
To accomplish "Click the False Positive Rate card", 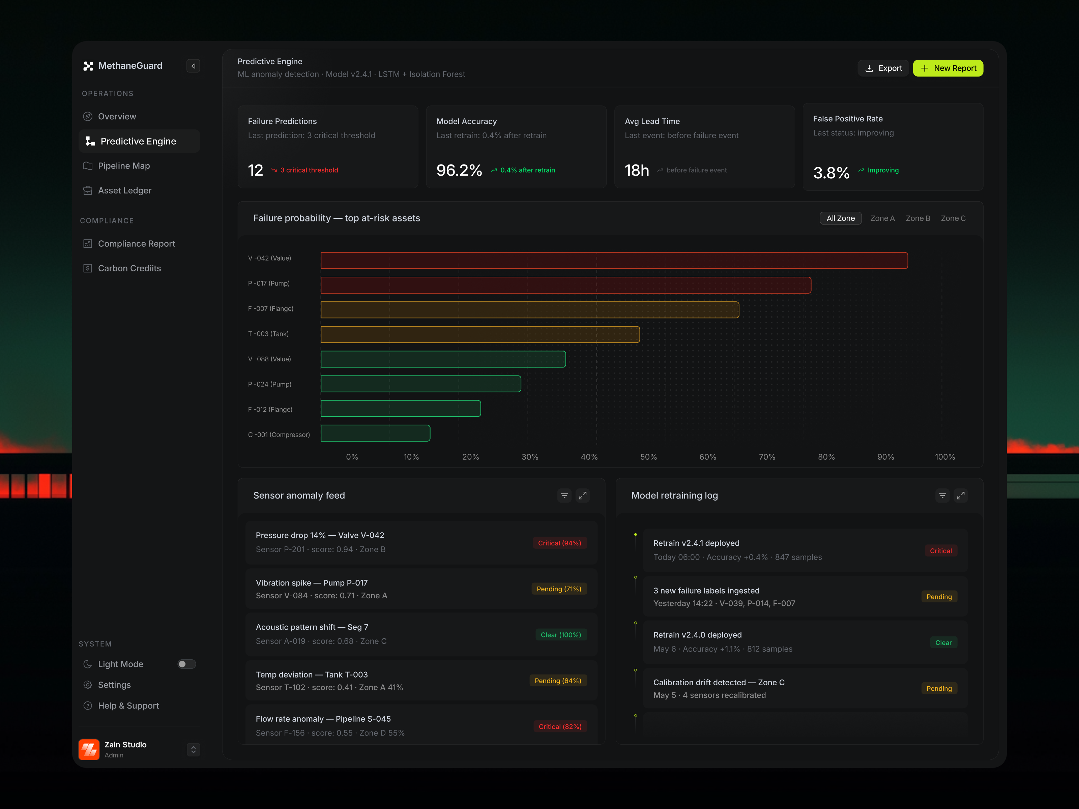I will click(x=893, y=147).
